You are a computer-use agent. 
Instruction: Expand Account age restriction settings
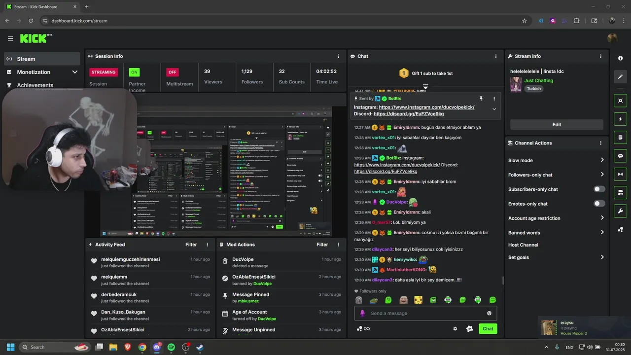click(556, 218)
